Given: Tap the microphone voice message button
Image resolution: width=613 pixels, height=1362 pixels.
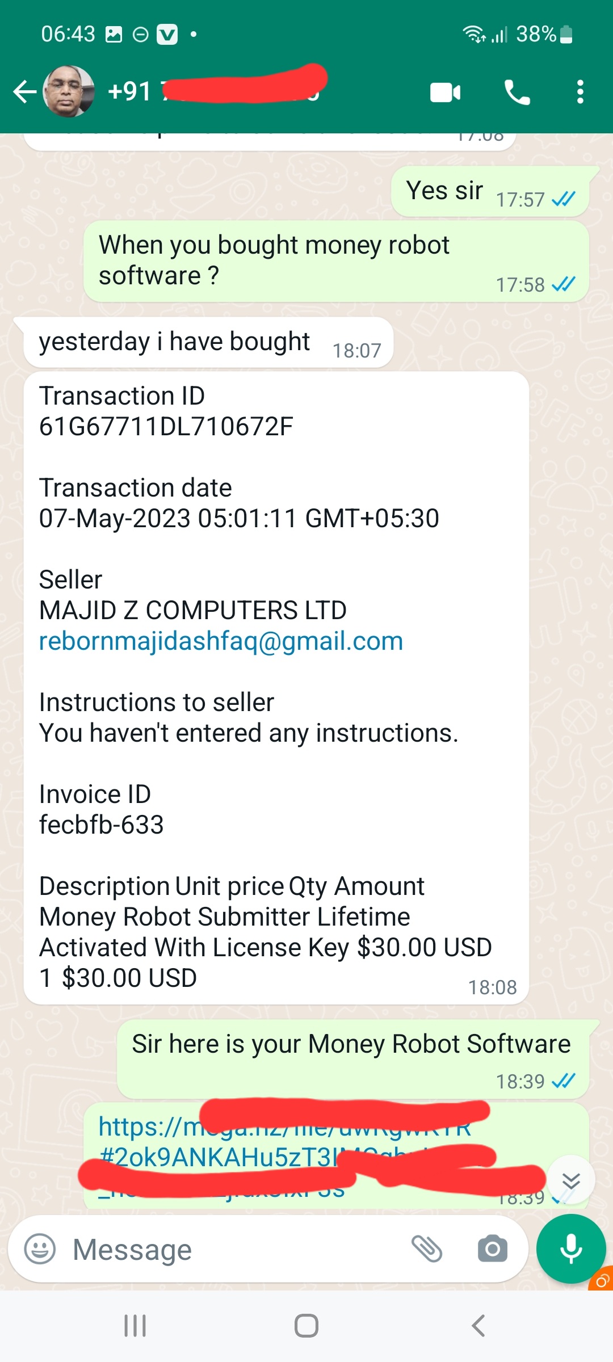Looking at the screenshot, I should 571,1248.
